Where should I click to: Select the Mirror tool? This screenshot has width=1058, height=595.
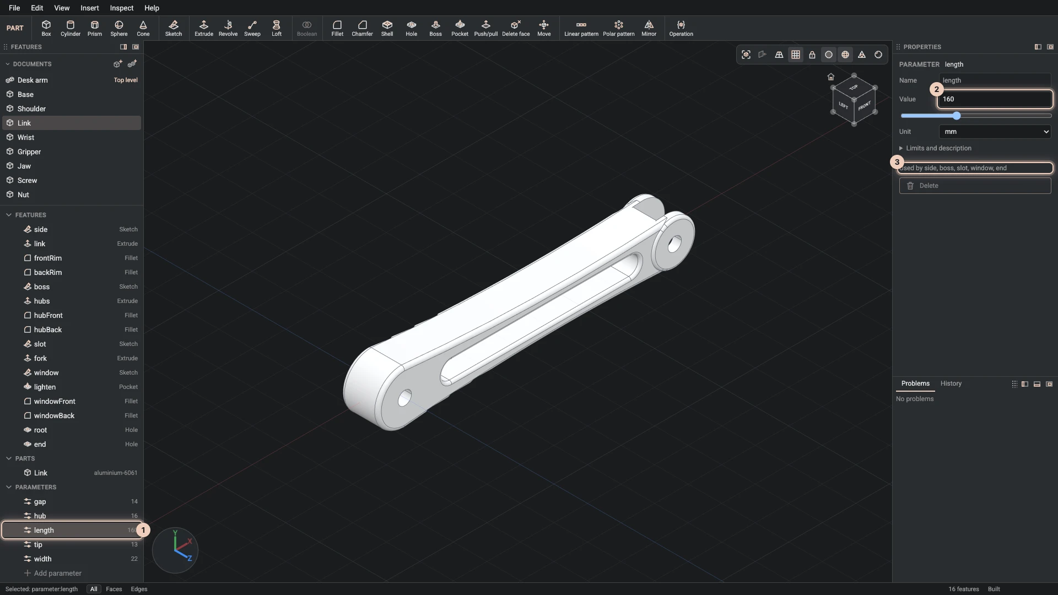649,28
